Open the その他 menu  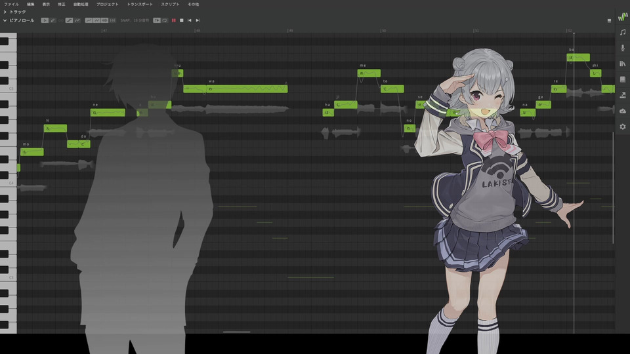[193, 4]
